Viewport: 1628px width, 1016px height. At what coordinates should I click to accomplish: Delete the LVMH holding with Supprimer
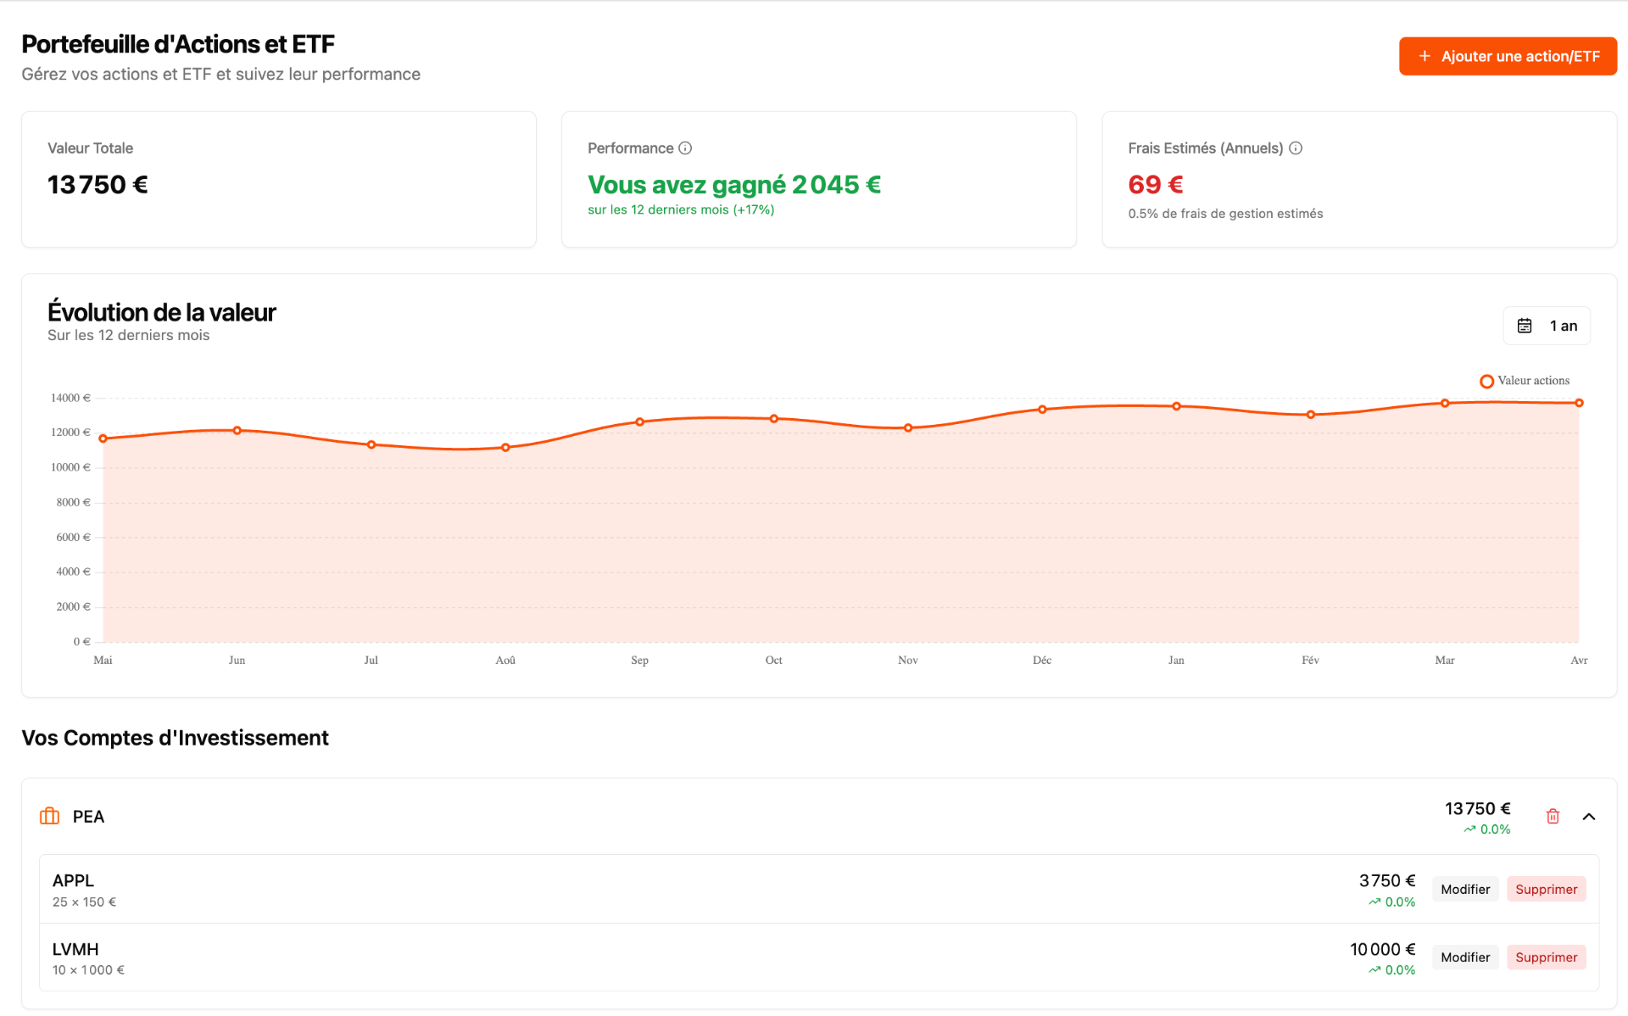[x=1546, y=957]
